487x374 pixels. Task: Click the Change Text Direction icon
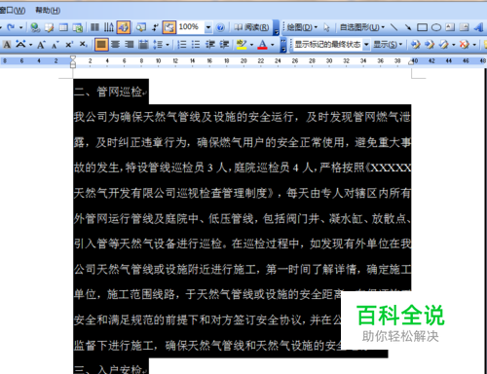(x=109, y=27)
